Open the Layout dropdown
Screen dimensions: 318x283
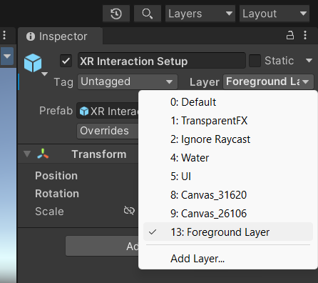coord(275,14)
